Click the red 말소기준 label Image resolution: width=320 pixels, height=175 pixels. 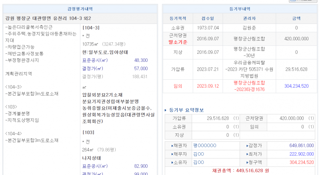coord(178,42)
